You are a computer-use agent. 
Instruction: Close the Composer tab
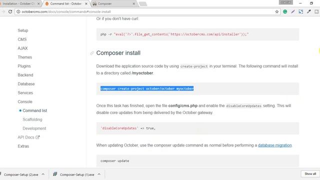(x=134, y=3)
